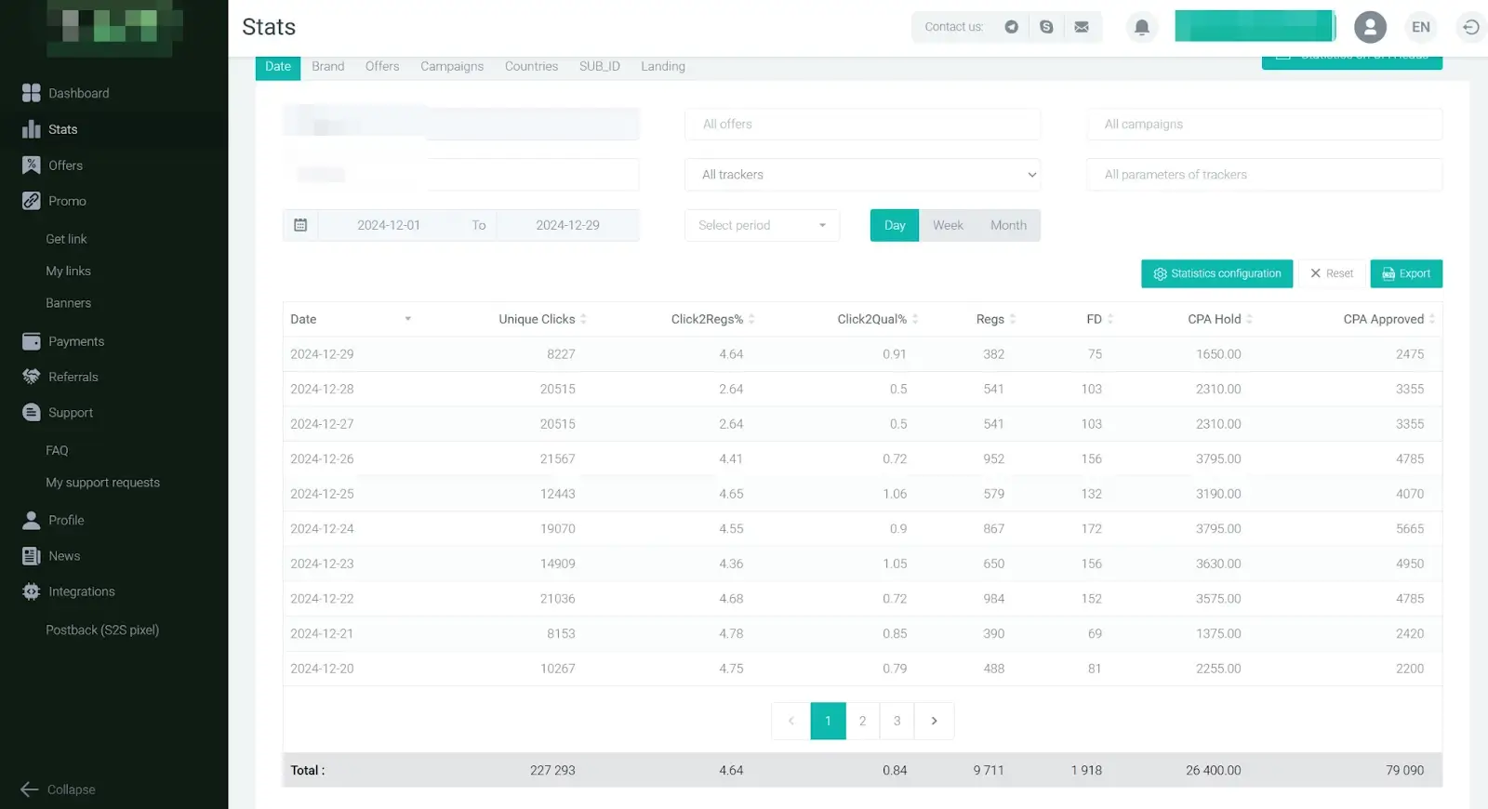
Task: Click the 2024-12-25 date cell
Action: point(322,494)
